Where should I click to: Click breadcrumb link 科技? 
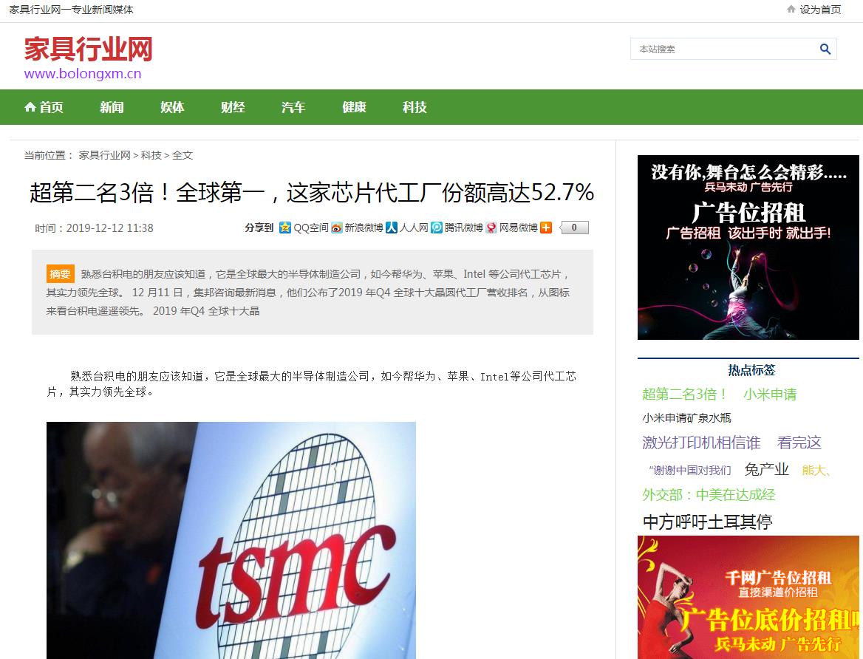(151, 155)
